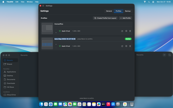Open Downloads in Finder sidebar
The height and width of the screenshot is (108, 173).
pyautogui.click(x=10, y=83)
